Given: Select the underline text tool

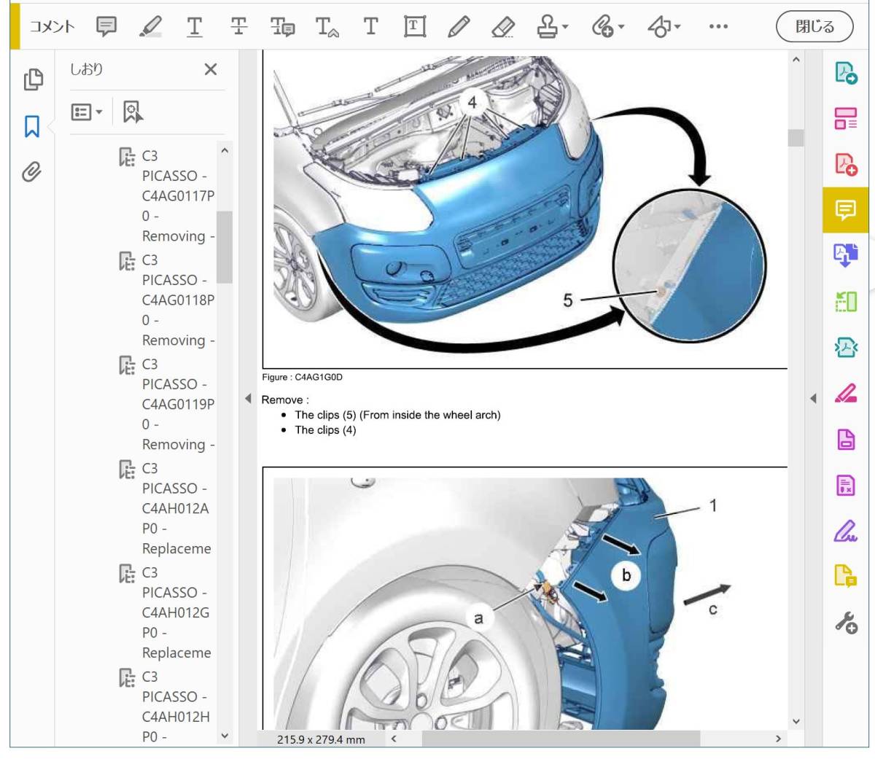Looking at the screenshot, I should 195,27.
